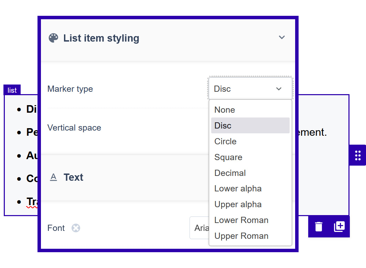Viewport: 366px width, 268px height.
Task: Duplicate the list block with plus icon
Action: 339,226
